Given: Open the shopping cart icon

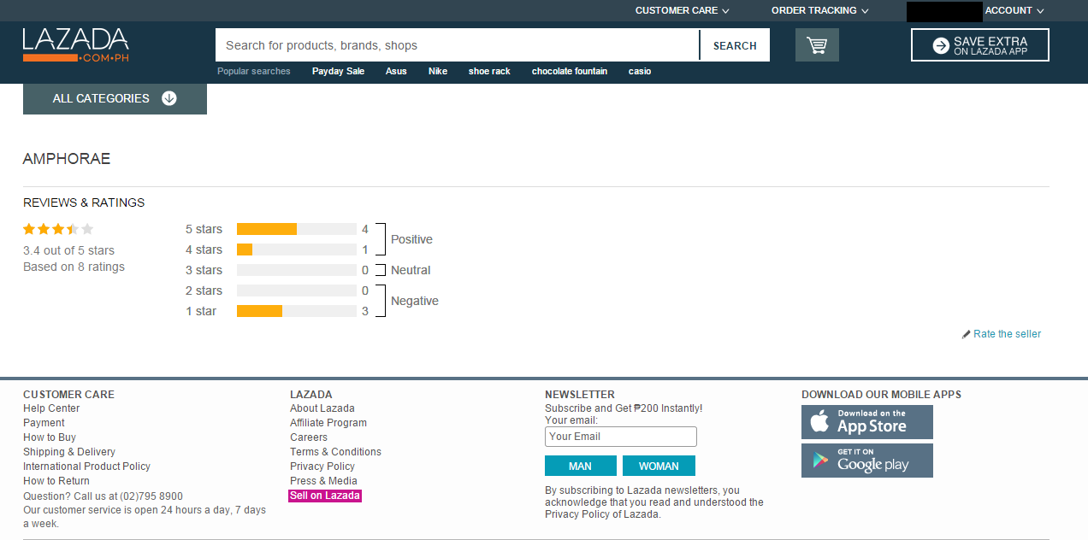Looking at the screenshot, I should click(x=817, y=45).
